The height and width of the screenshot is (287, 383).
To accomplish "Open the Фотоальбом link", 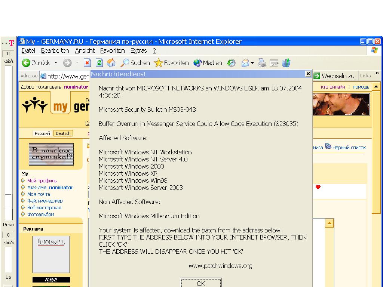I will tap(40, 214).
